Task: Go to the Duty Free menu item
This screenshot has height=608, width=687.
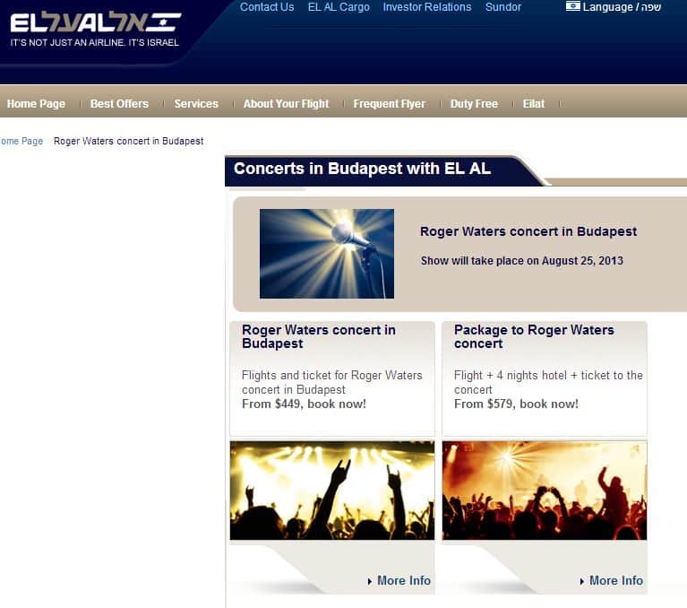Action: pos(474,104)
